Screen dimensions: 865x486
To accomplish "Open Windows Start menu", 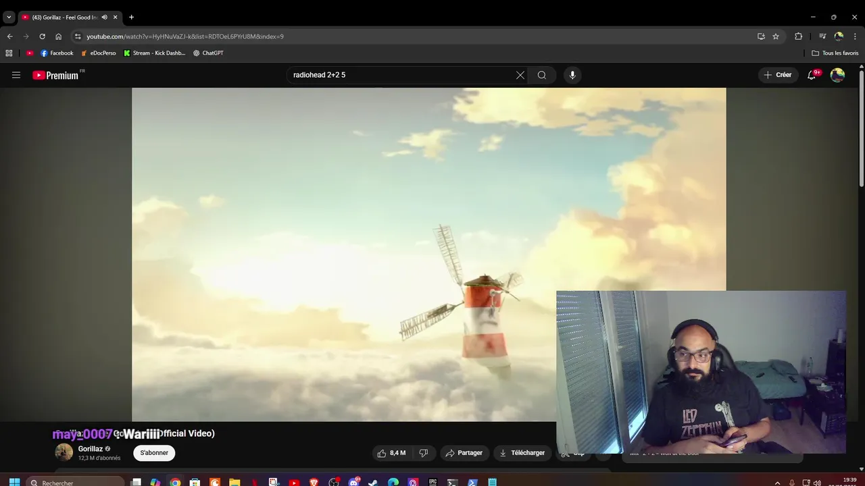I will 14,483.
